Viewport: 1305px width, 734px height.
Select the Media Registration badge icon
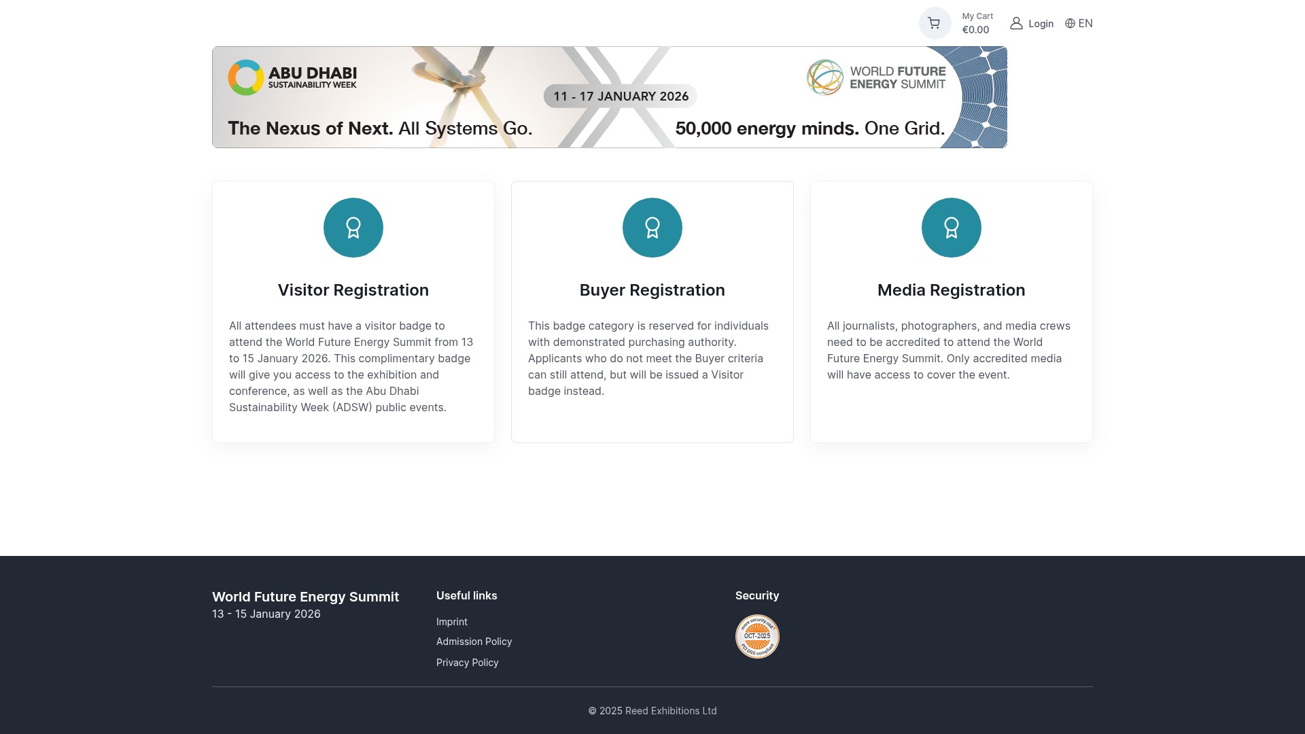952,228
